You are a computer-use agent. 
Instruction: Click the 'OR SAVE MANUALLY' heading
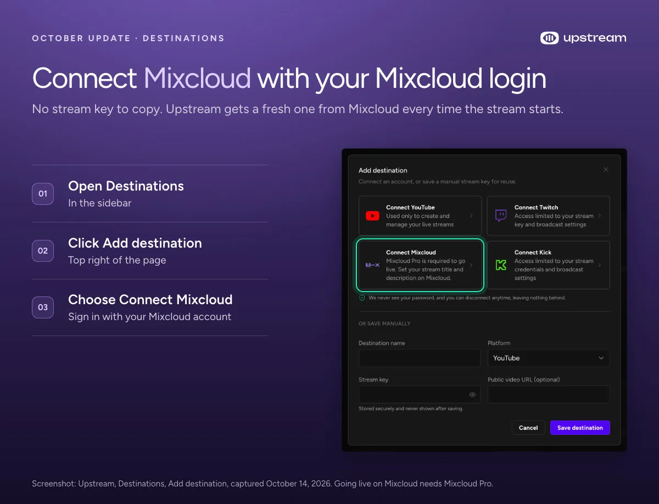384,323
